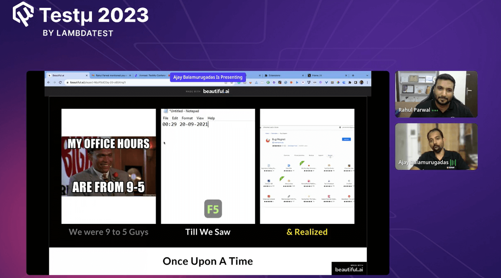Switch to the Airmeet TestMu Conference tab

tap(152, 75)
